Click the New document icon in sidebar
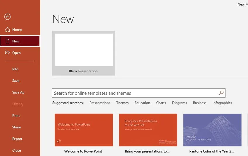This screenshot has width=248, height=156. pos(7,41)
